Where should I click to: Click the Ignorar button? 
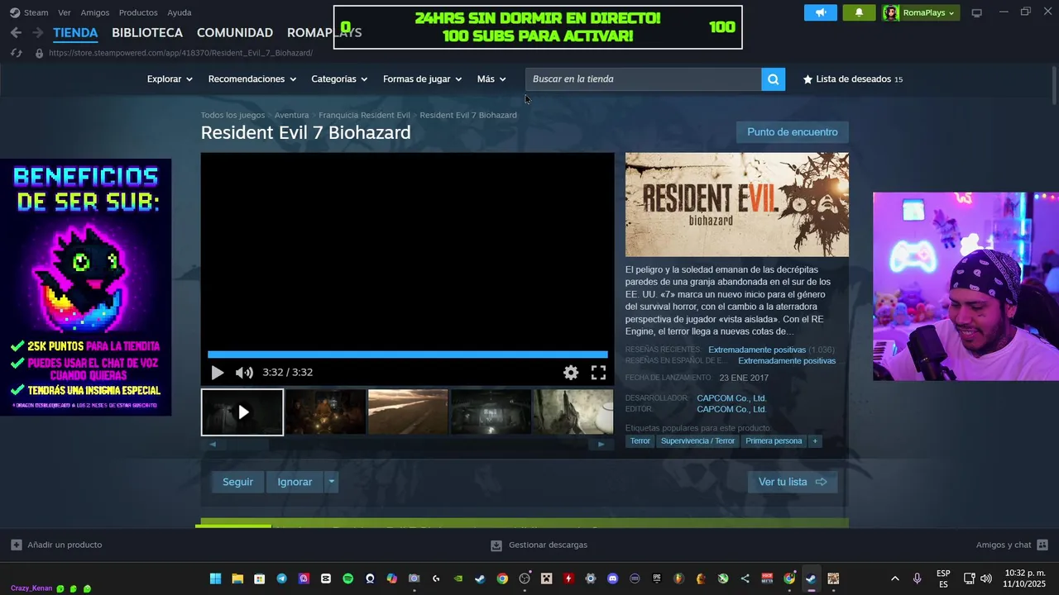point(295,482)
